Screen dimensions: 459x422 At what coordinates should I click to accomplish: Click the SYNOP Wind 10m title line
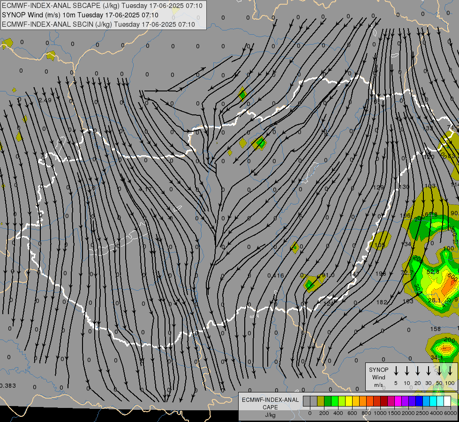(x=80, y=15)
